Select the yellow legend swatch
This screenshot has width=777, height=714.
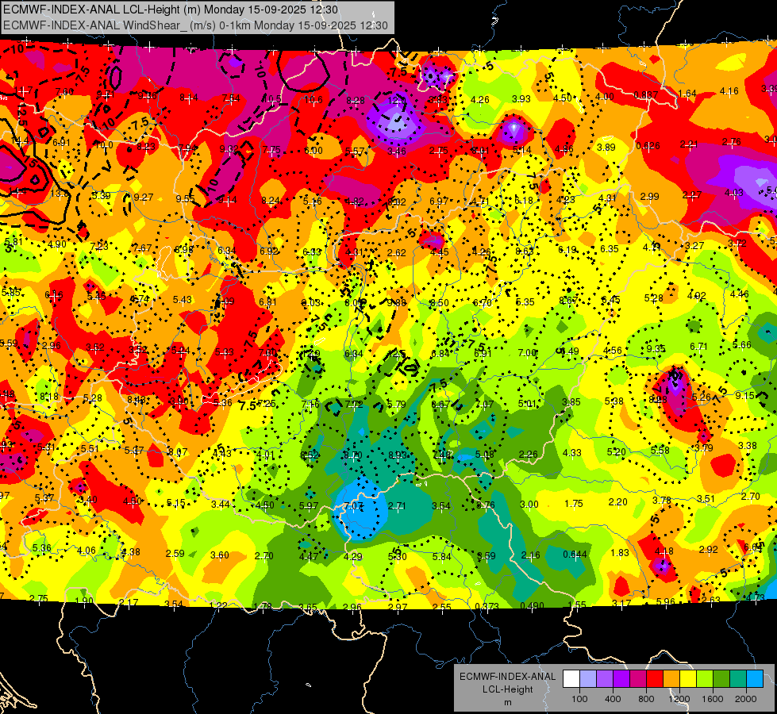point(688,679)
